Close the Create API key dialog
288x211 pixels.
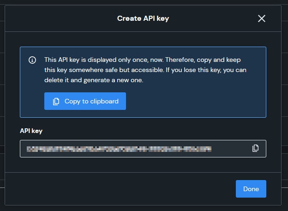coord(262,18)
